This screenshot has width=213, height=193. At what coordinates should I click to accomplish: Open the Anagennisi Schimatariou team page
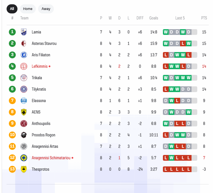51,158
